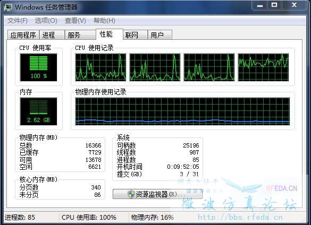Click the shield icon on 资源监视器 button
Viewport: 311px width, 225px height.
131,194
